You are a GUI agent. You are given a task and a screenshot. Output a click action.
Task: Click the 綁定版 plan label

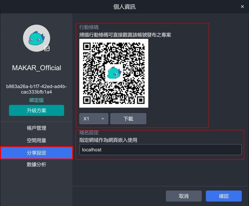pos(37,100)
